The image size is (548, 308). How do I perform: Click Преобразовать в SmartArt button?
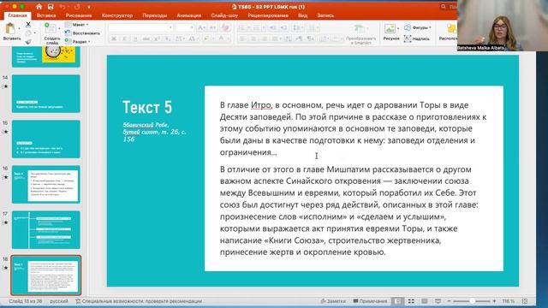point(360,34)
